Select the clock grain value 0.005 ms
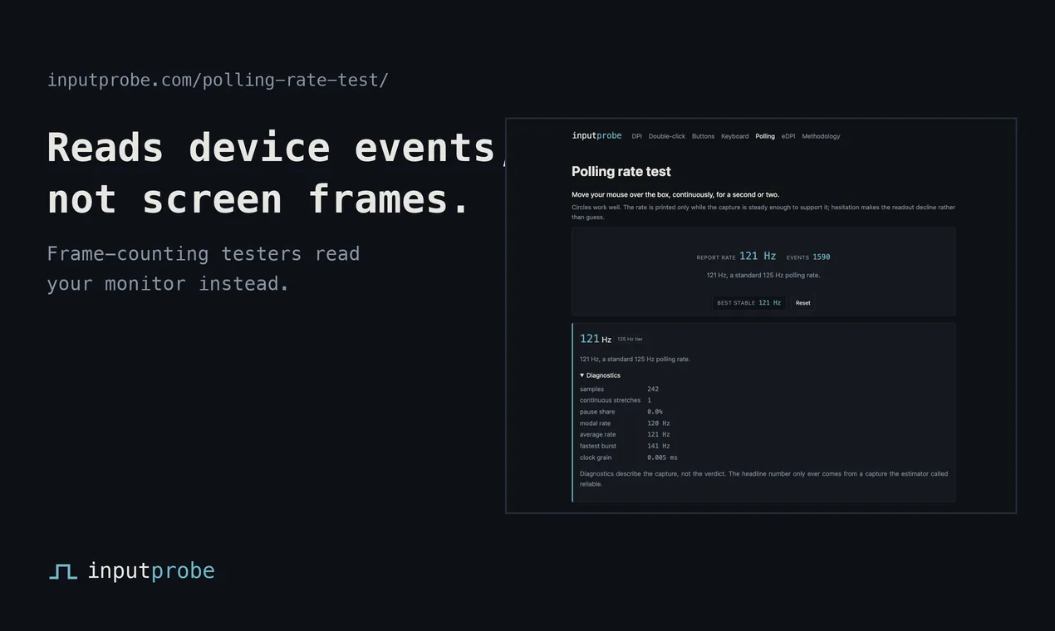The width and height of the screenshot is (1055, 631). pyautogui.click(x=662, y=457)
